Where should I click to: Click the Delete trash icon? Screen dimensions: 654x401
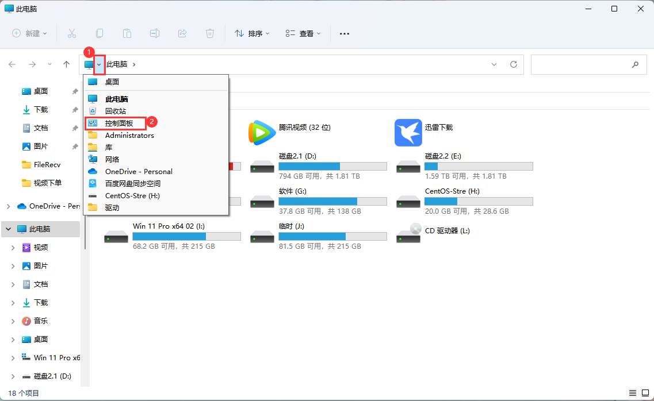click(x=210, y=33)
